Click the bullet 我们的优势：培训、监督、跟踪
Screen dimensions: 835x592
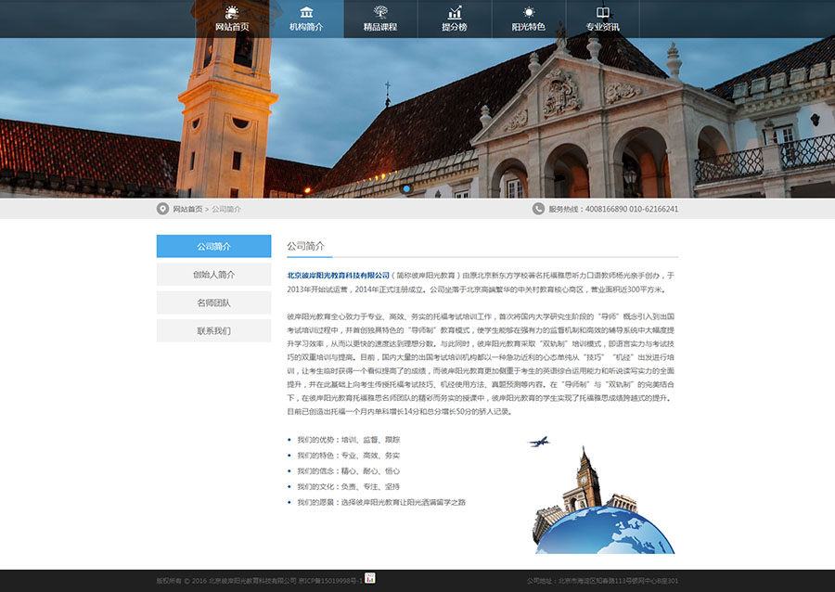[x=348, y=440]
